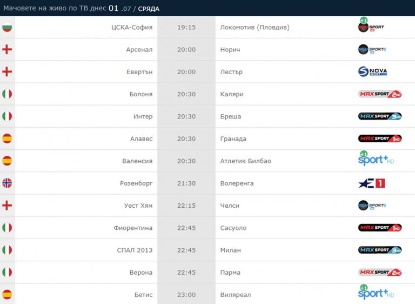Click the Уест Хям team name
Image resolution: width=415 pixels, height=304 pixels.
tap(138, 206)
